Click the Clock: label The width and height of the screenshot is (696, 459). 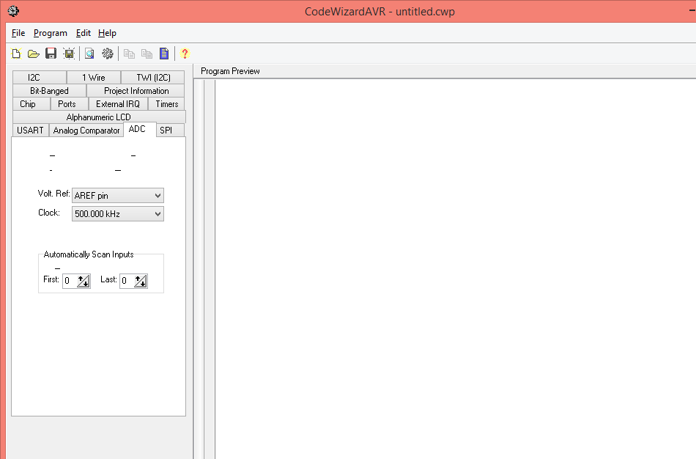[49, 213]
